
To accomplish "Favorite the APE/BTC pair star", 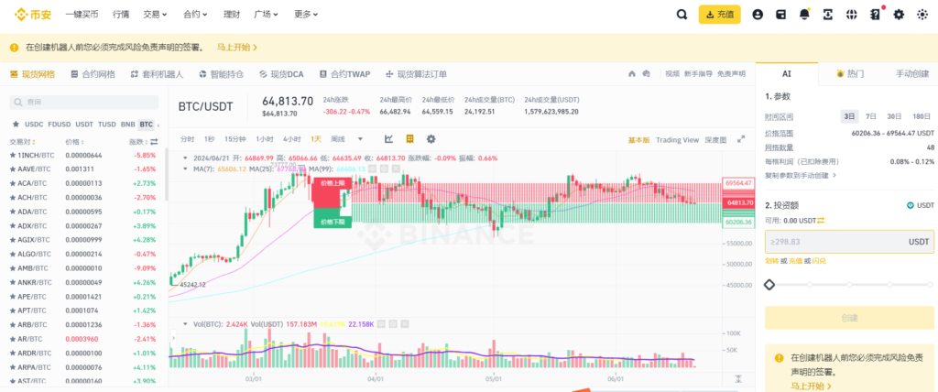I will 11,296.
